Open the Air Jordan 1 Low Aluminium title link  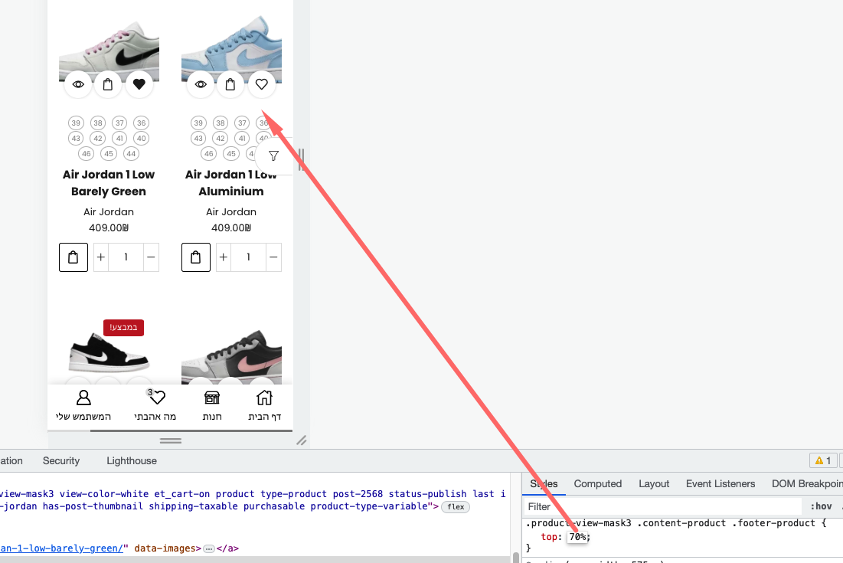(231, 183)
